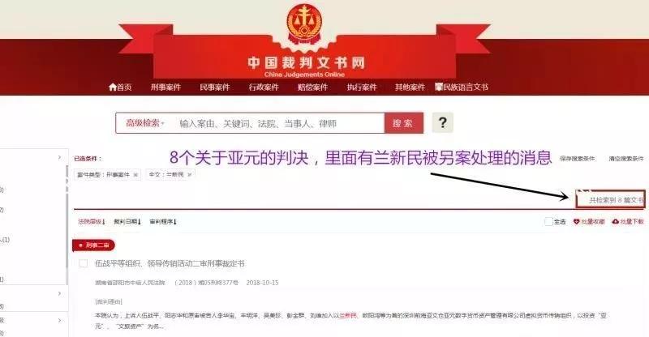Click the 民族语言文书 flag icon
This screenshot has height=337, width=649.
pos(439,87)
